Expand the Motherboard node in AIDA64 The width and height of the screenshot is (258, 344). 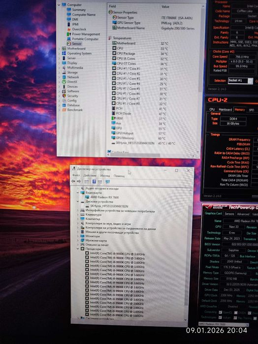coord(59,49)
